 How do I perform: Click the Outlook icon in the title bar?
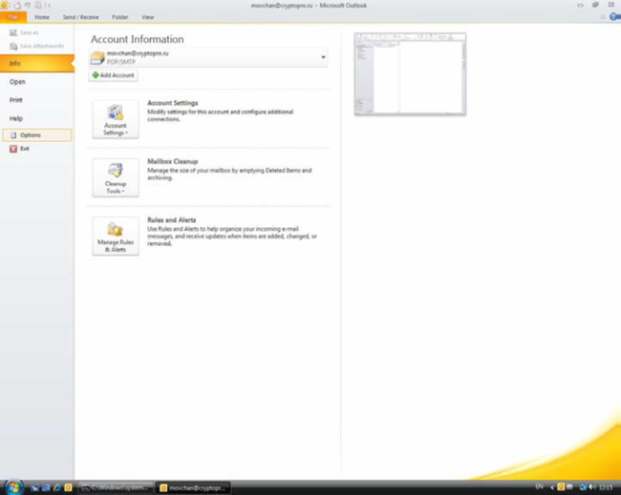tap(4, 5)
